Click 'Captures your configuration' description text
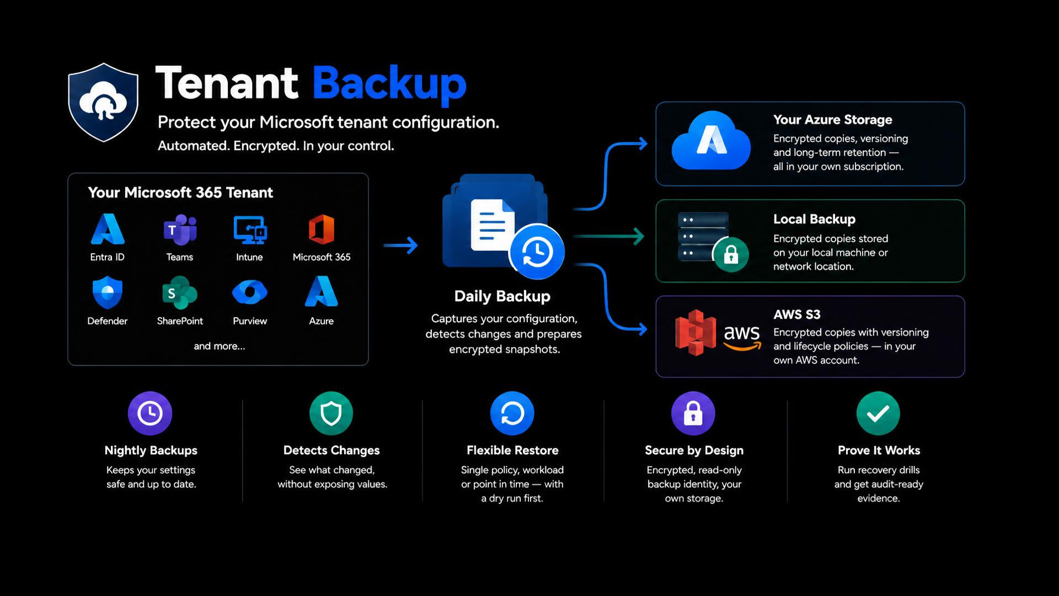Image resolution: width=1059 pixels, height=596 pixels. (x=504, y=334)
